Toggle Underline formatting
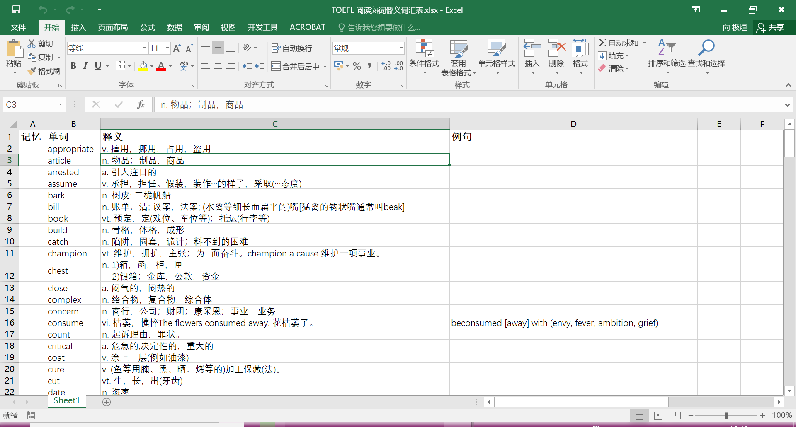The image size is (796, 427). pos(98,66)
